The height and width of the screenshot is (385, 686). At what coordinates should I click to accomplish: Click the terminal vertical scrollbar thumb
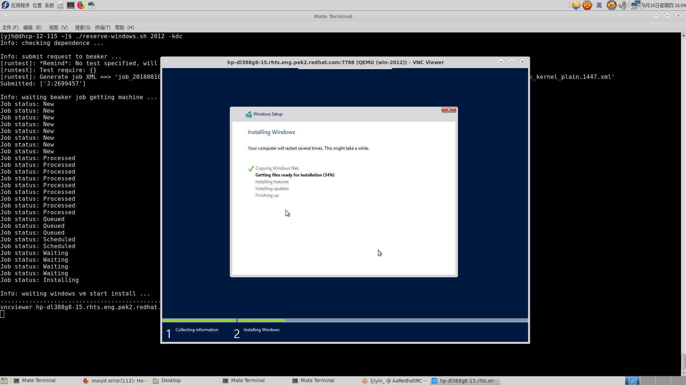(683, 361)
